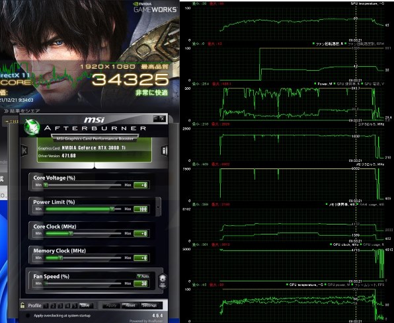The image size is (394, 323).
Task: Click the MSI Graphics Card Performance Booster banner
Action: pos(95,139)
